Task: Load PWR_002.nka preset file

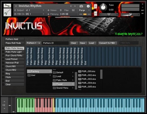Action: click(87, 75)
